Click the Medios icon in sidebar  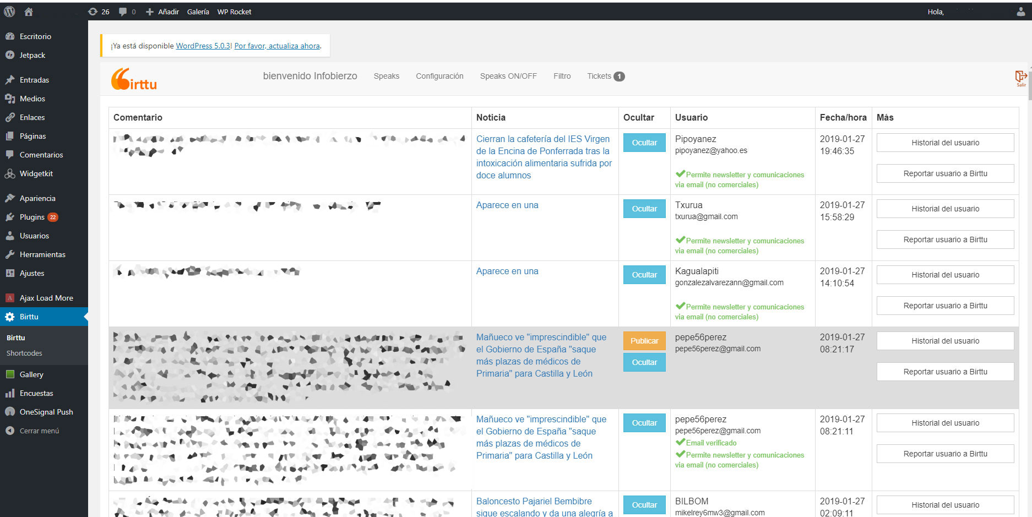pos(10,99)
